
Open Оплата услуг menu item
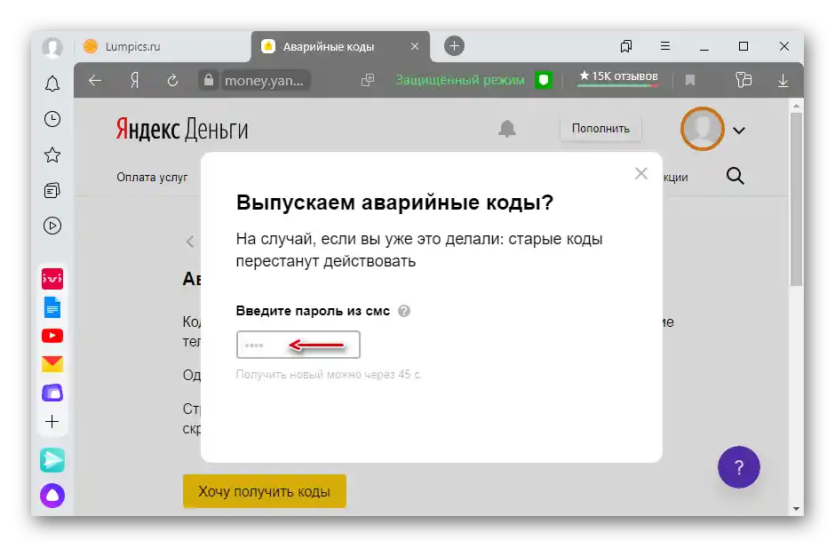tap(152, 178)
